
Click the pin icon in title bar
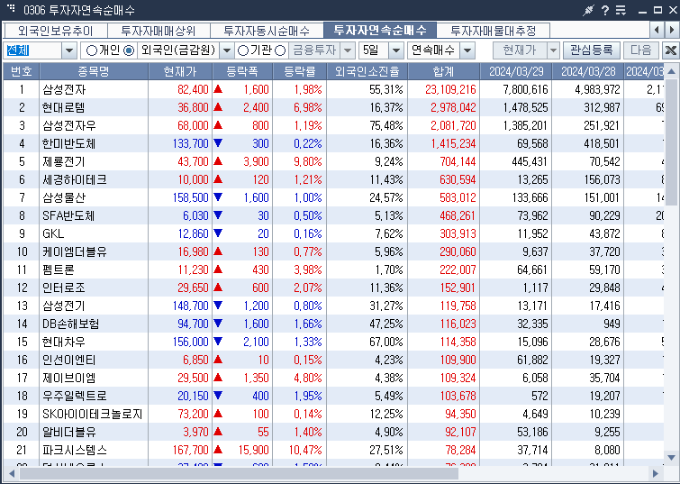point(588,10)
